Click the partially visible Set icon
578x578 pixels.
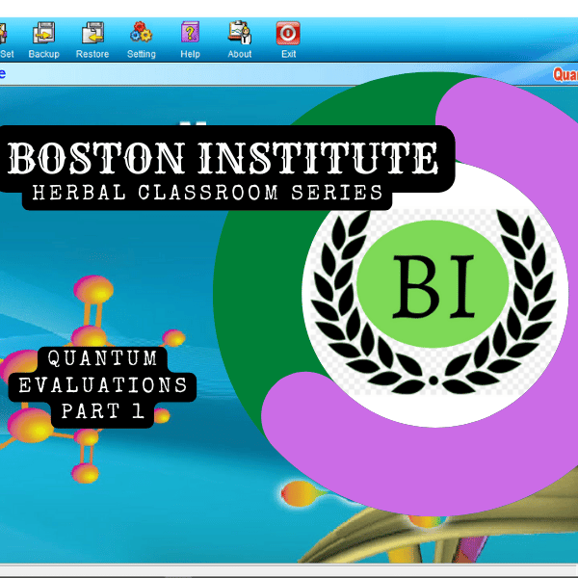(x=4, y=34)
